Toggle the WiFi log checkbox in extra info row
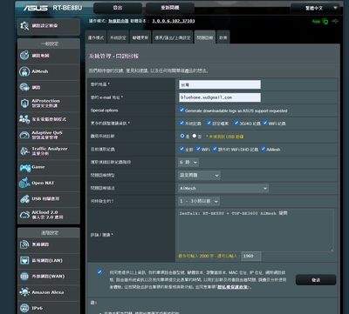Screen dimensions: 349x314 click(x=265, y=123)
